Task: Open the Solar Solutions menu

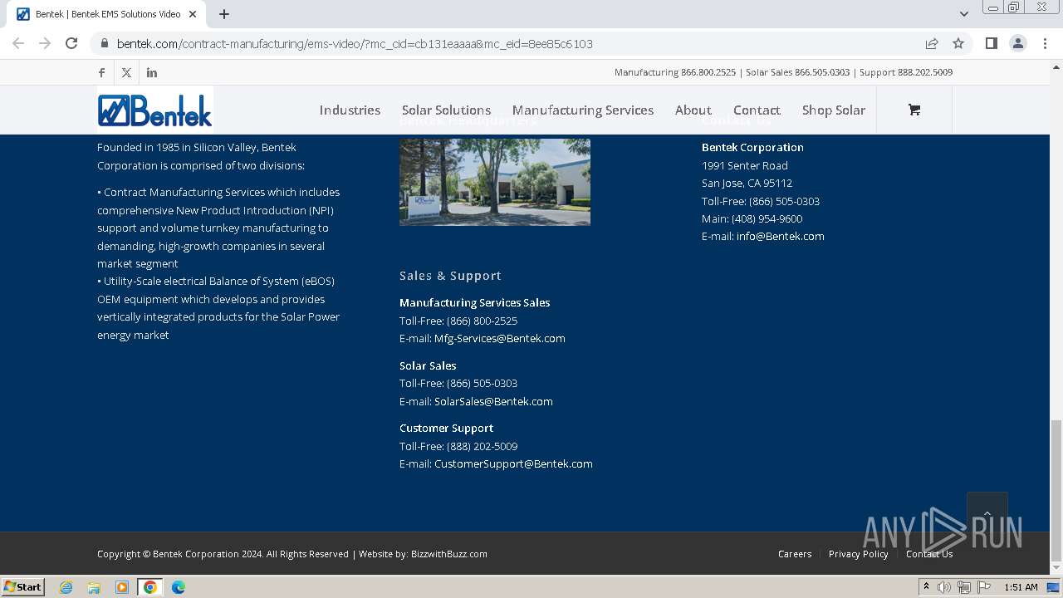Action: tap(446, 110)
